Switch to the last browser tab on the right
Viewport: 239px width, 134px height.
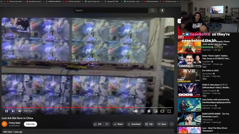[x=171, y=1]
